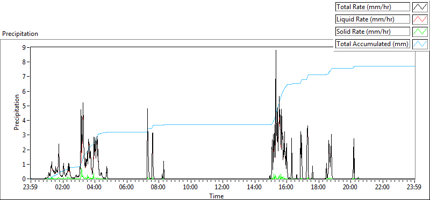
Task: Click the 08:00 time axis tick label
Action: [159, 187]
